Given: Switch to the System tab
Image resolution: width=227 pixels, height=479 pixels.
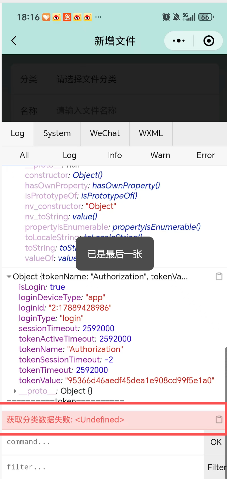Looking at the screenshot, I should [57, 133].
